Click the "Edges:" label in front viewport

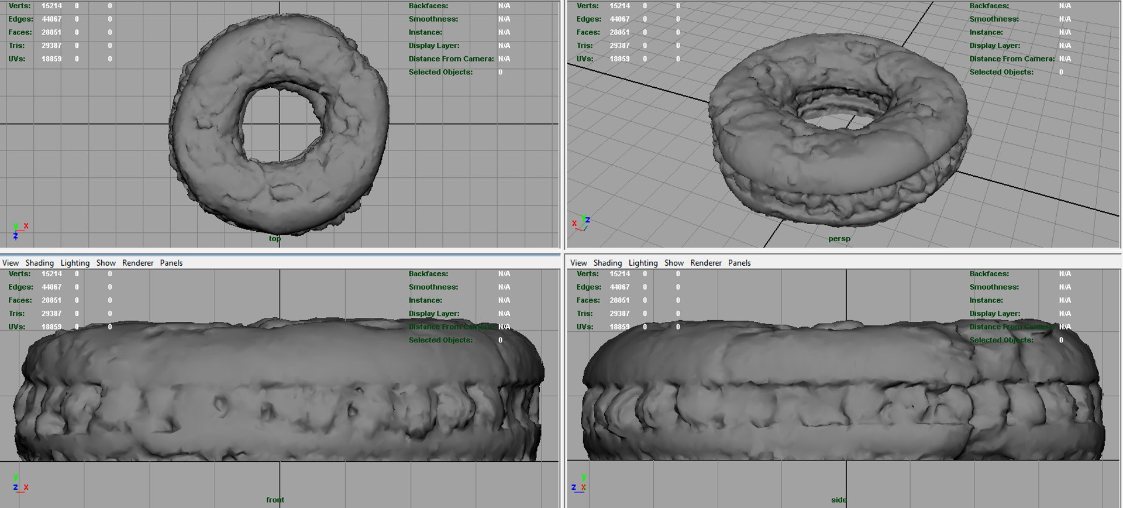(20, 287)
